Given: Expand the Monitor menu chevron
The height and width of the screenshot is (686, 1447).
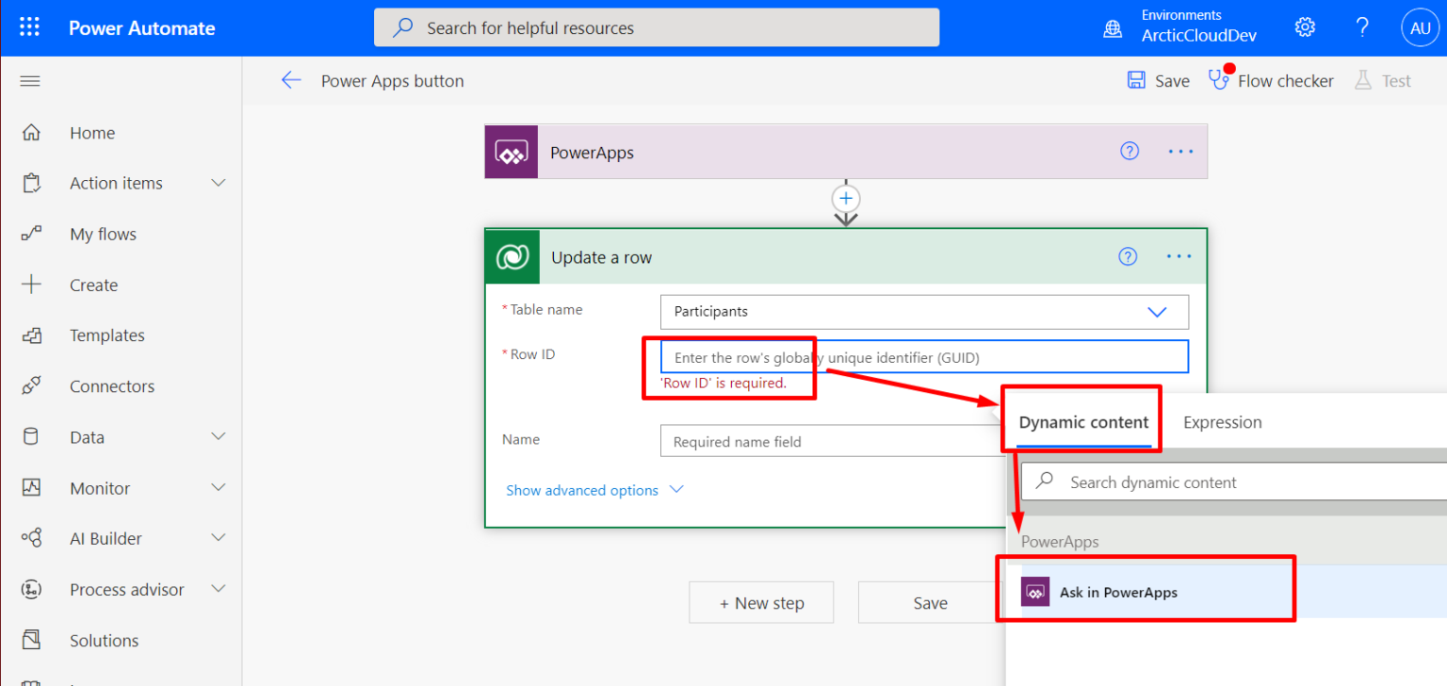Looking at the screenshot, I should click(x=219, y=487).
